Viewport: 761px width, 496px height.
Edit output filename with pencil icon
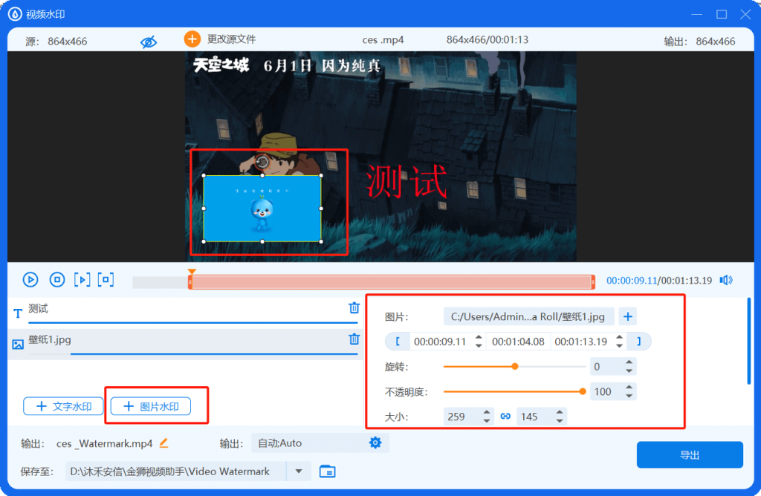[x=164, y=443]
